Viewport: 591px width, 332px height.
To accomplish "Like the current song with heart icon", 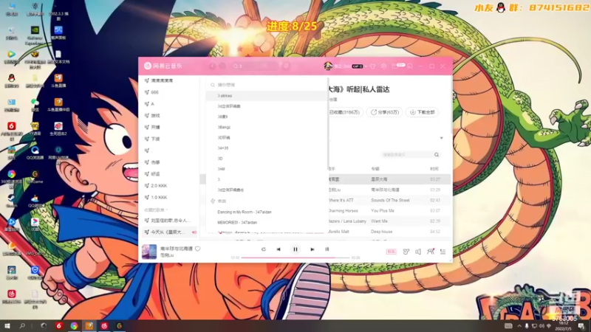I will tap(197, 249).
